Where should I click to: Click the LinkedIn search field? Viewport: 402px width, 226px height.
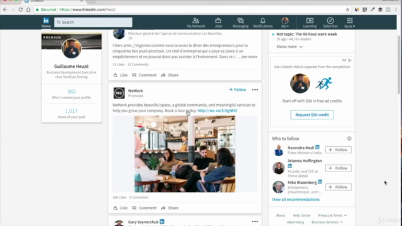point(93,23)
